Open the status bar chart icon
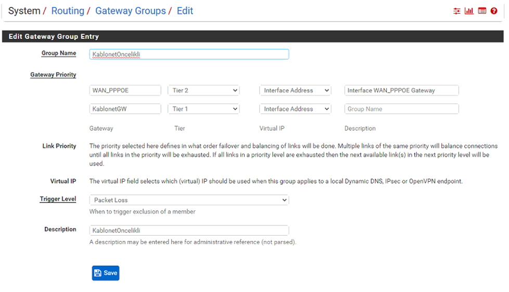Screen dimensions: 509x292 coord(469,11)
